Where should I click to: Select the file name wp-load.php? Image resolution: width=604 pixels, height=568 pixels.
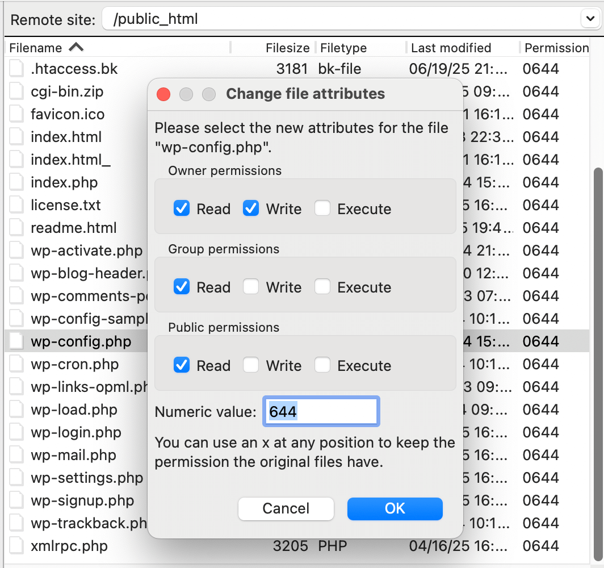point(74,410)
